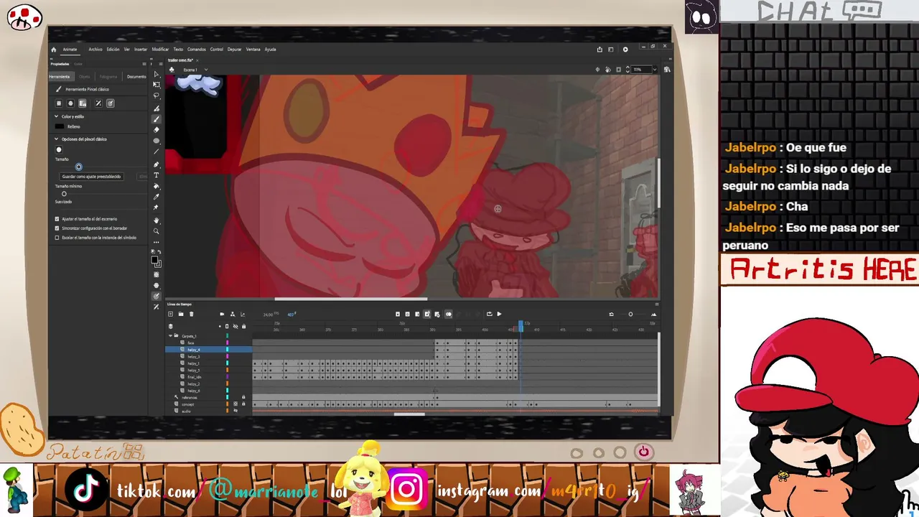This screenshot has height=517, width=919.
Task: Open the more tools ellipsis
Action: point(157,242)
